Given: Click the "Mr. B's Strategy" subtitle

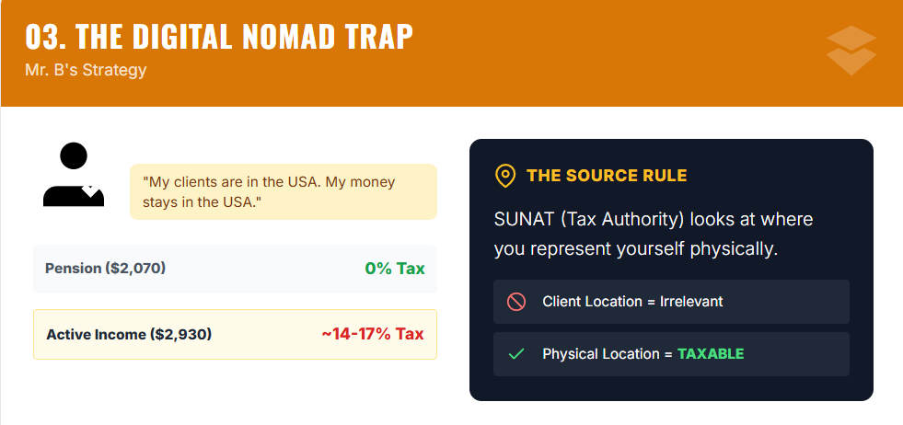Looking at the screenshot, I should (86, 70).
